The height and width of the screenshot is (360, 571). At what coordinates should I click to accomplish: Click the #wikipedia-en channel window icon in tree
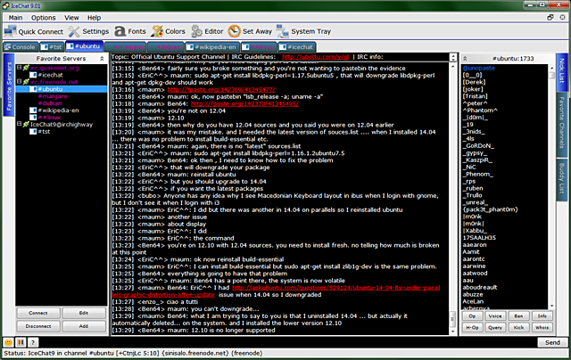tap(33, 110)
